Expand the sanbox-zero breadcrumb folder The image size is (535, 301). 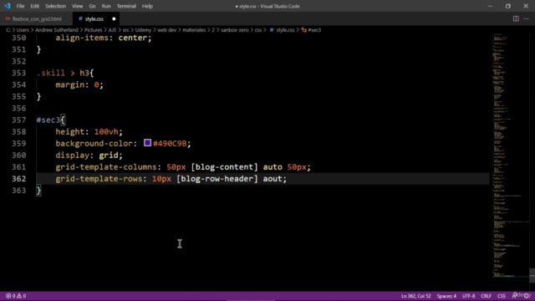click(234, 30)
